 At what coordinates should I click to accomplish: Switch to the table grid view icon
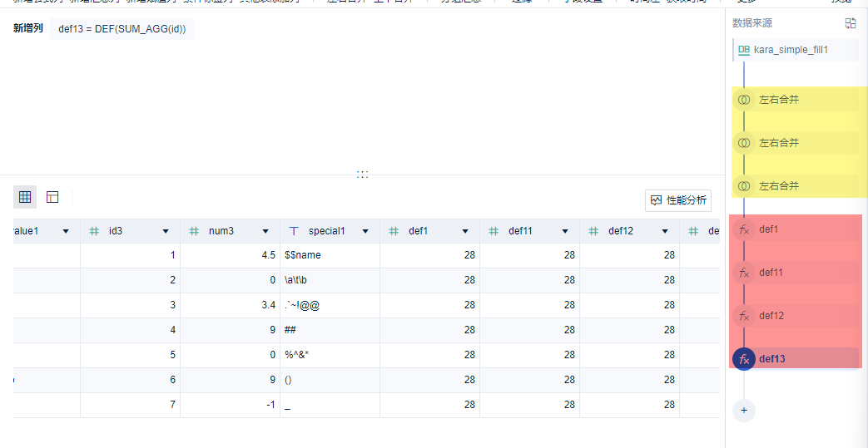pyautogui.click(x=25, y=197)
